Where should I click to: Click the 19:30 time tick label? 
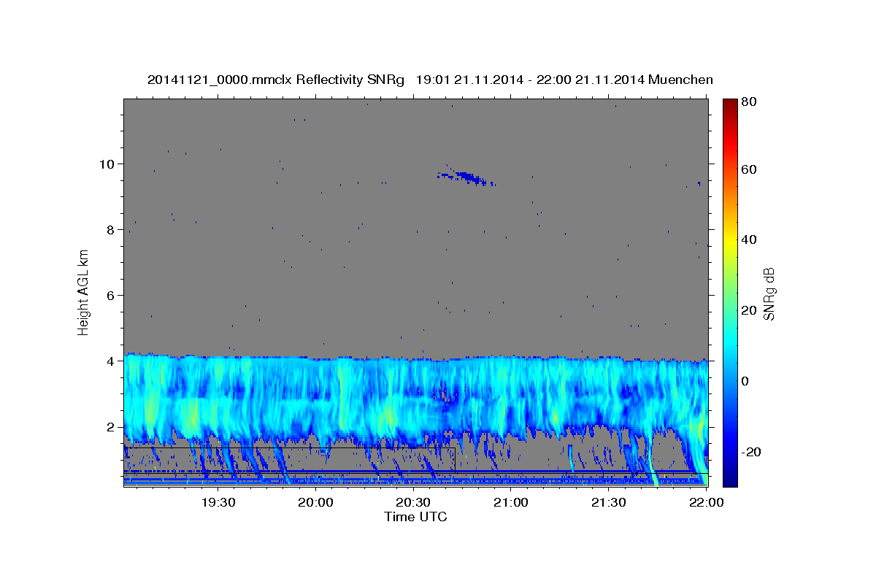point(218,502)
